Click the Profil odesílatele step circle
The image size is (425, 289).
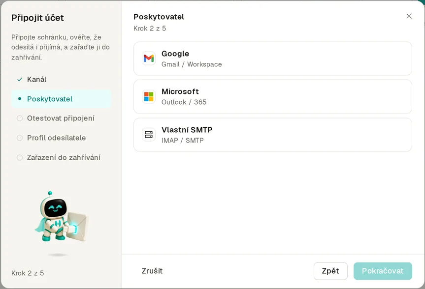tap(20, 138)
